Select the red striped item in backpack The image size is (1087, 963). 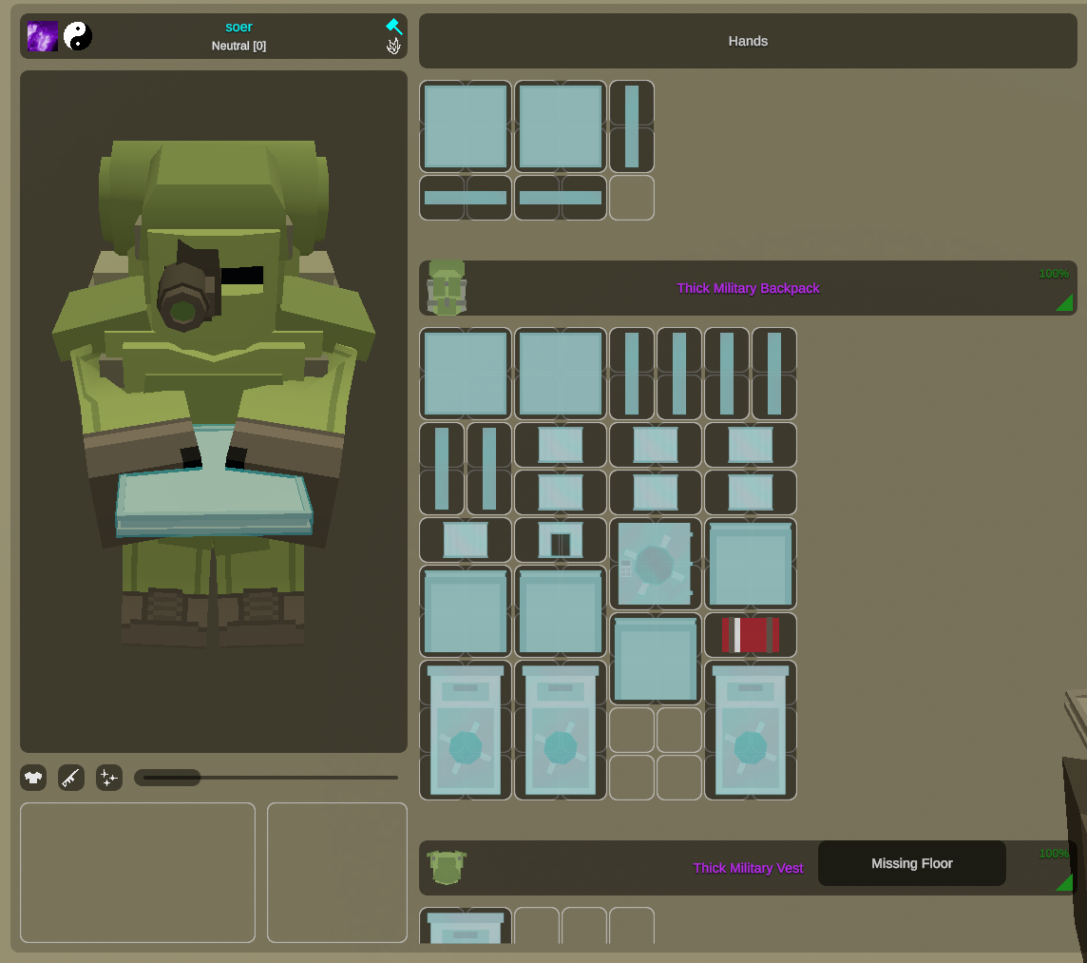click(x=750, y=635)
